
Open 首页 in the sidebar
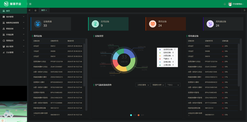[x=14, y=11]
